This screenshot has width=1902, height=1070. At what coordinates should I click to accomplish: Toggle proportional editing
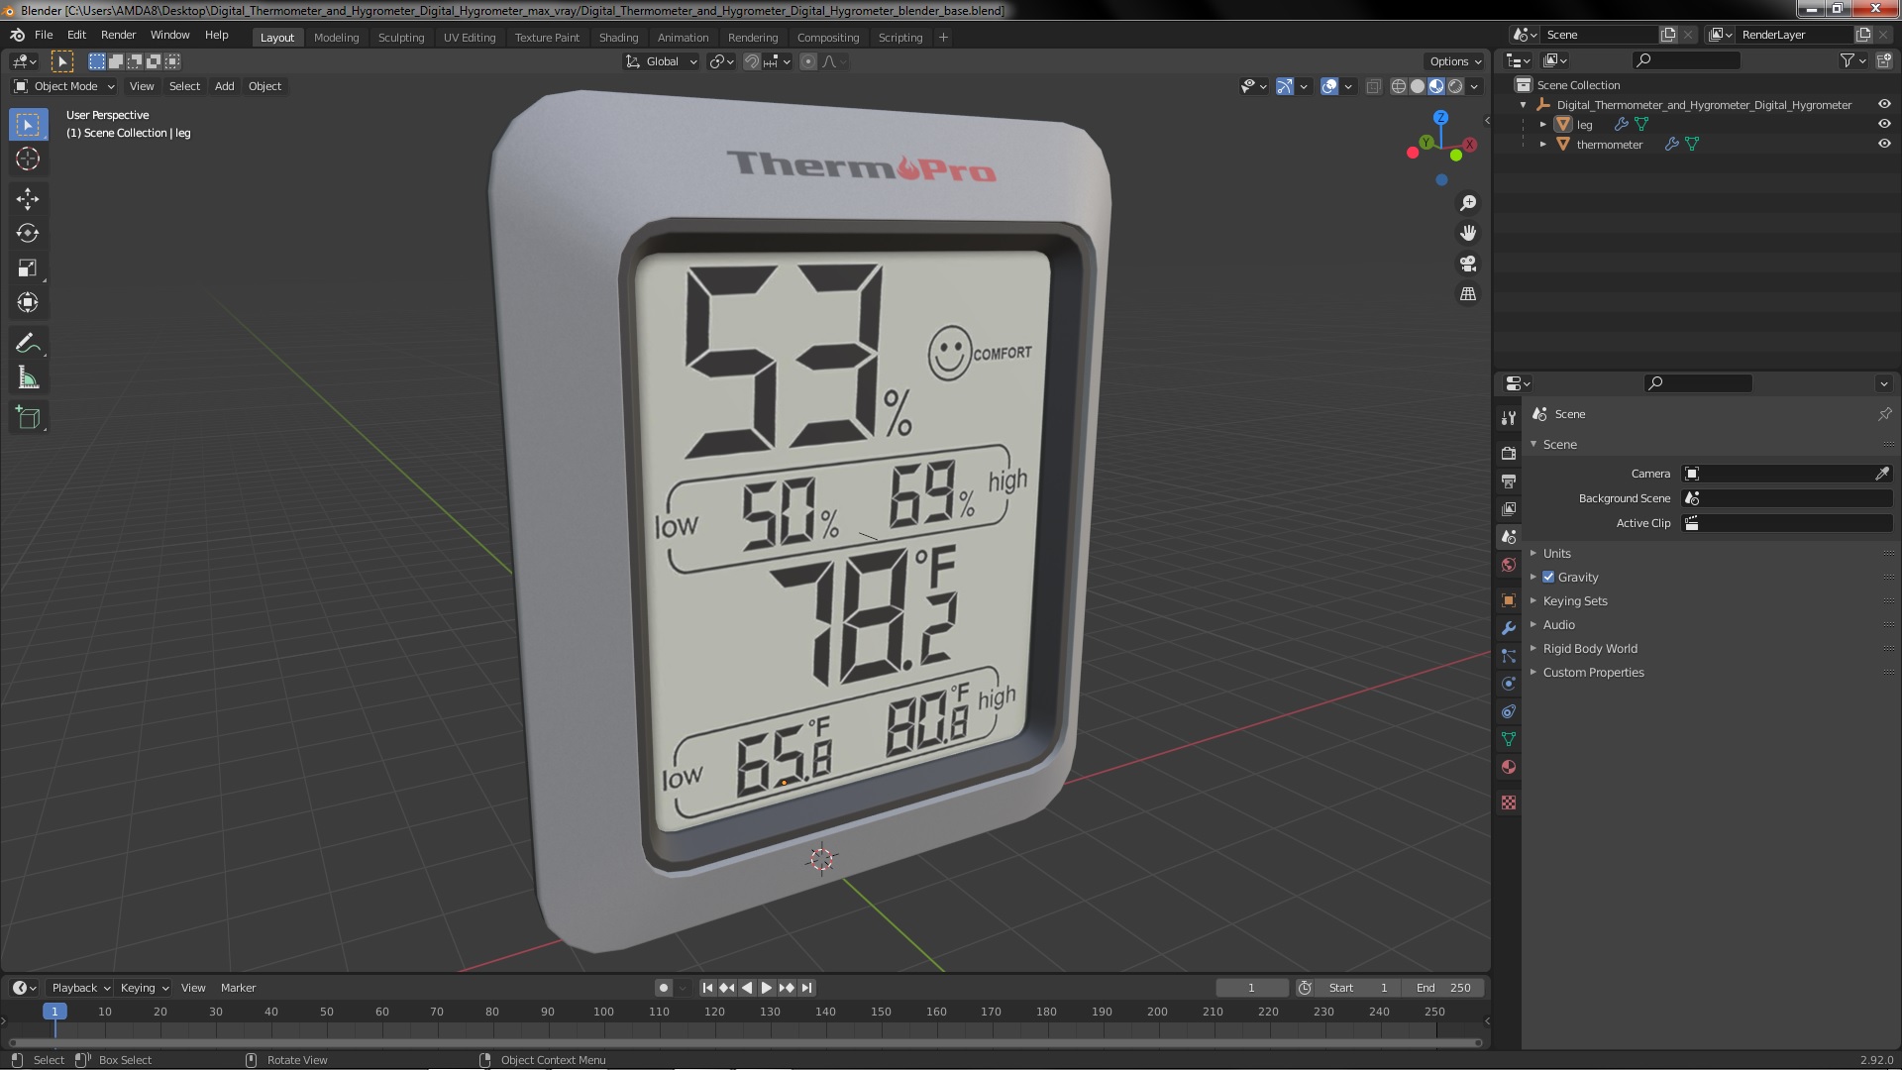(x=808, y=61)
